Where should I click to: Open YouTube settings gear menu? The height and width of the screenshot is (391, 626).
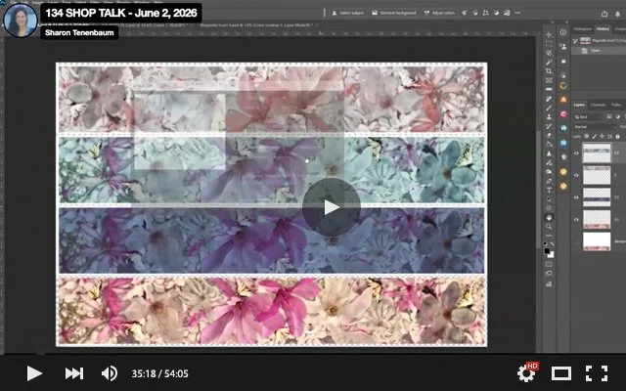pos(526,373)
